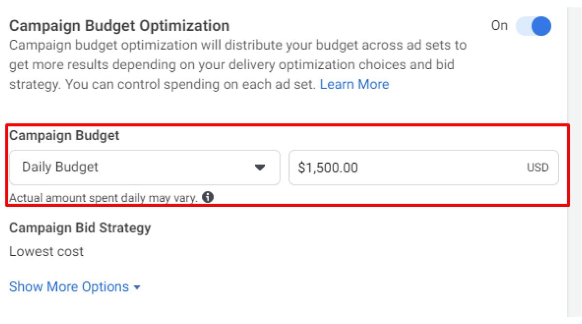The width and height of the screenshot is (582, 324).
Task: Expand Show More Options
Action: [x=69, y=287]
